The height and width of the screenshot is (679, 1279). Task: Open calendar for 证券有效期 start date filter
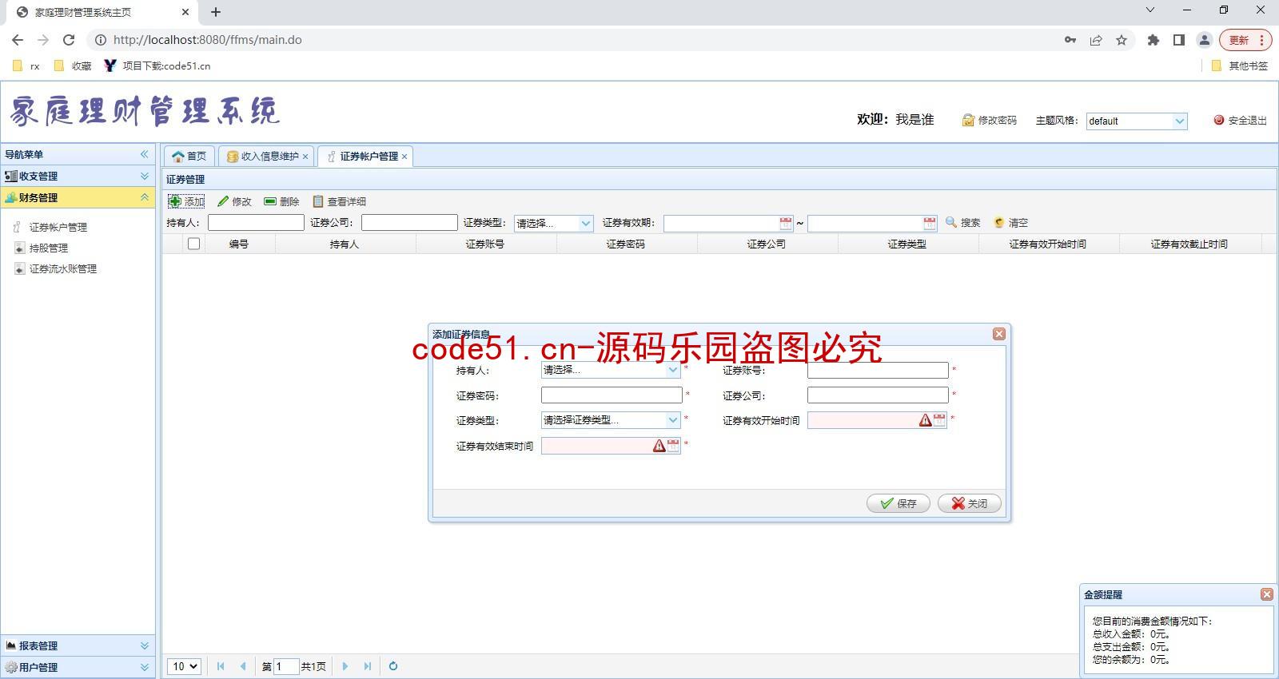[786, 223]
